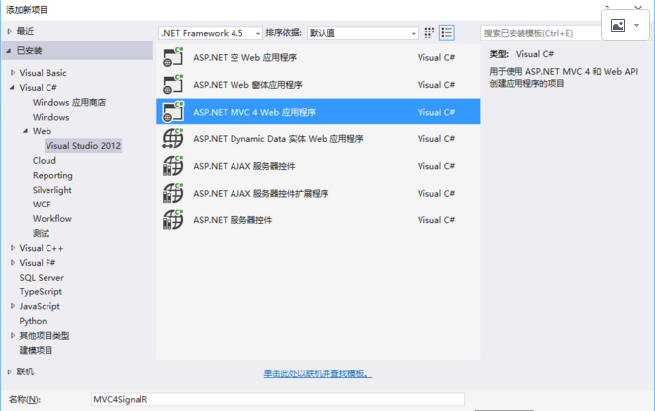Select the Reporting category

[x=52, y=175]
